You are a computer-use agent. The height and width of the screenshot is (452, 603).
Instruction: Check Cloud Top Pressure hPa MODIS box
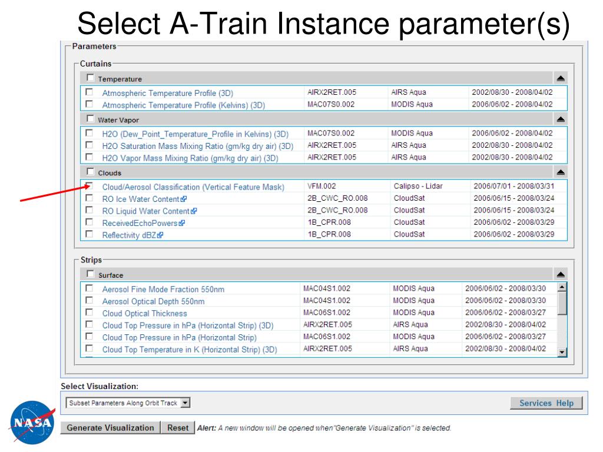pyautogui.click(x=90, y=336)
